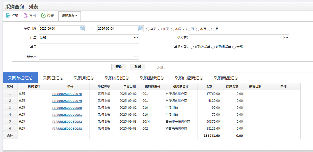313x152 pixels.
Task: Sort by the 金额 column header
Action: [x=209, y=87]
